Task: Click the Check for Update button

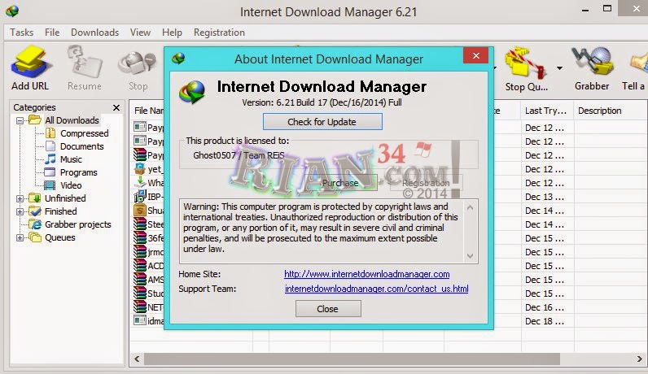Action: [322, 122]
